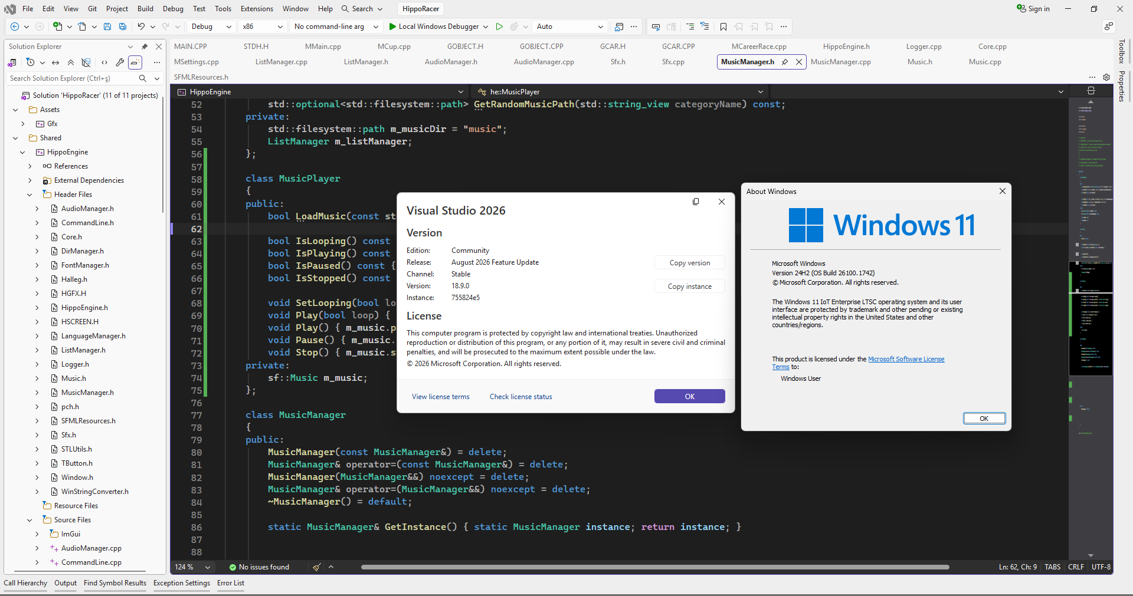Start Local Windows Debugger
Screen dimensions: 1133x596
coord(434,27)
